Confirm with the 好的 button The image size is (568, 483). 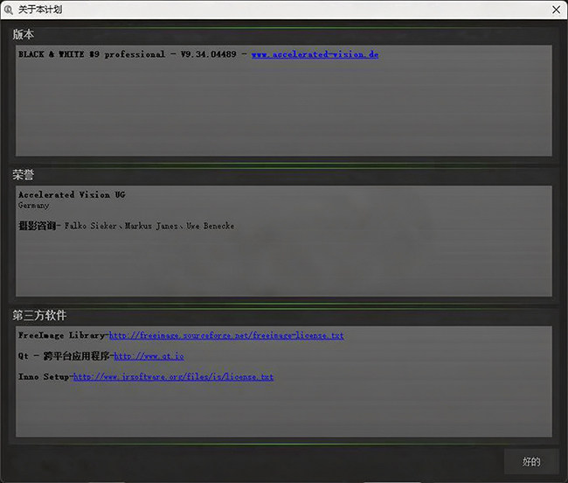[531, 461]
